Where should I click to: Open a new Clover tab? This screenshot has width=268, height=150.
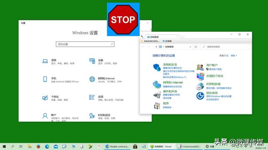[x=183, y=37]
